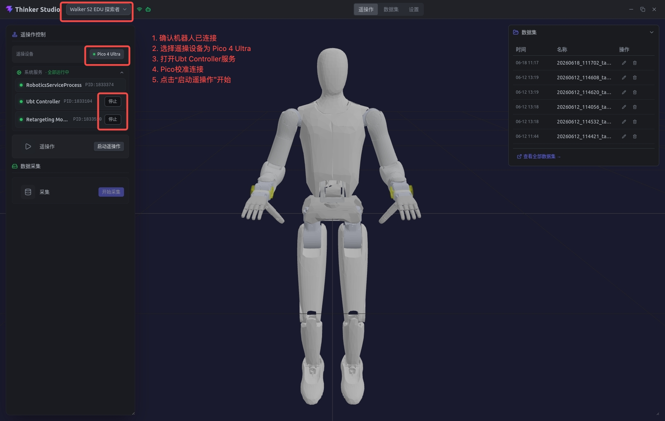Delete the 20260612_114056 dataset
665x421 pixels.
635,107
